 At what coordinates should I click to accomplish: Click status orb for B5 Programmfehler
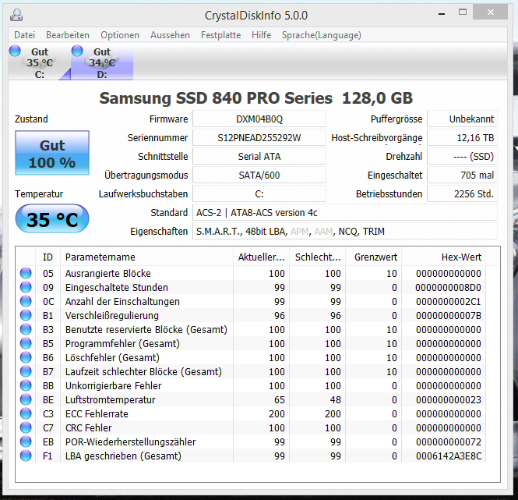[26, 343]
